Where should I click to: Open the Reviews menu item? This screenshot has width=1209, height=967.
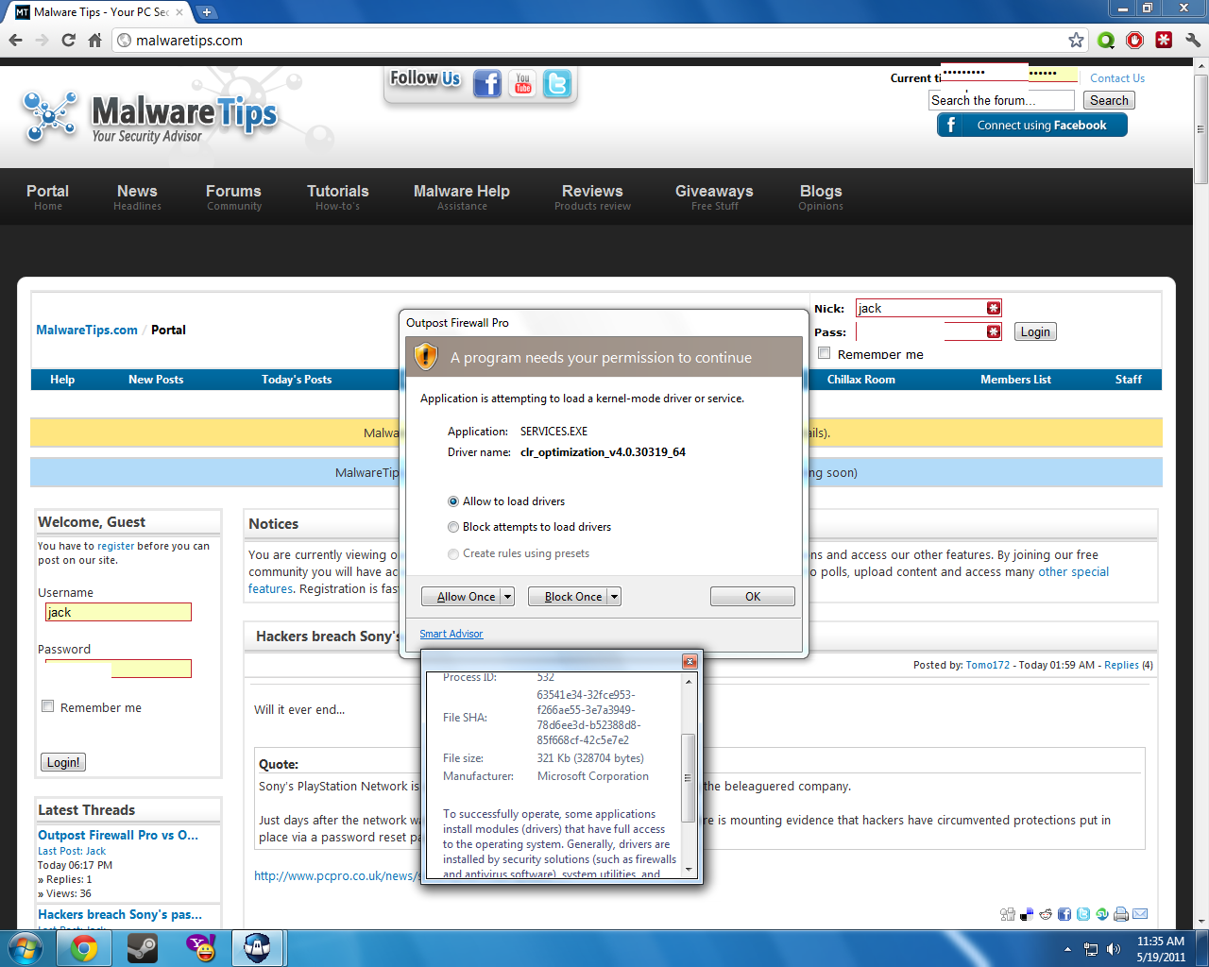[x=592, y=196]
